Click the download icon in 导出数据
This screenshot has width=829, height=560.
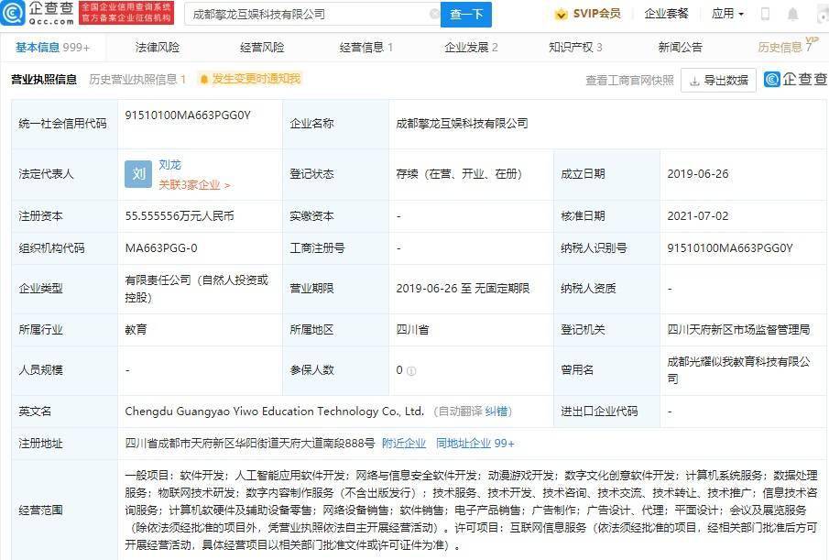pos(694,81)
